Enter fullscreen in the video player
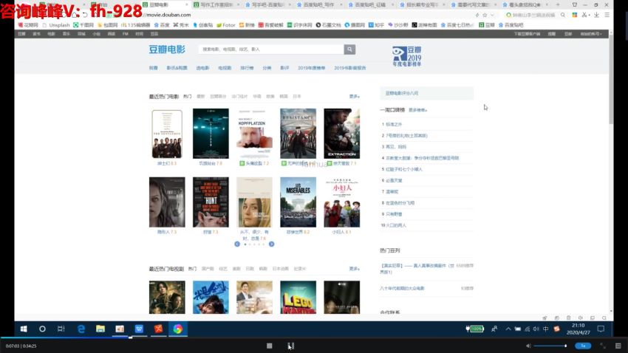Screen dimensions: 628x353 click(603, 346)
